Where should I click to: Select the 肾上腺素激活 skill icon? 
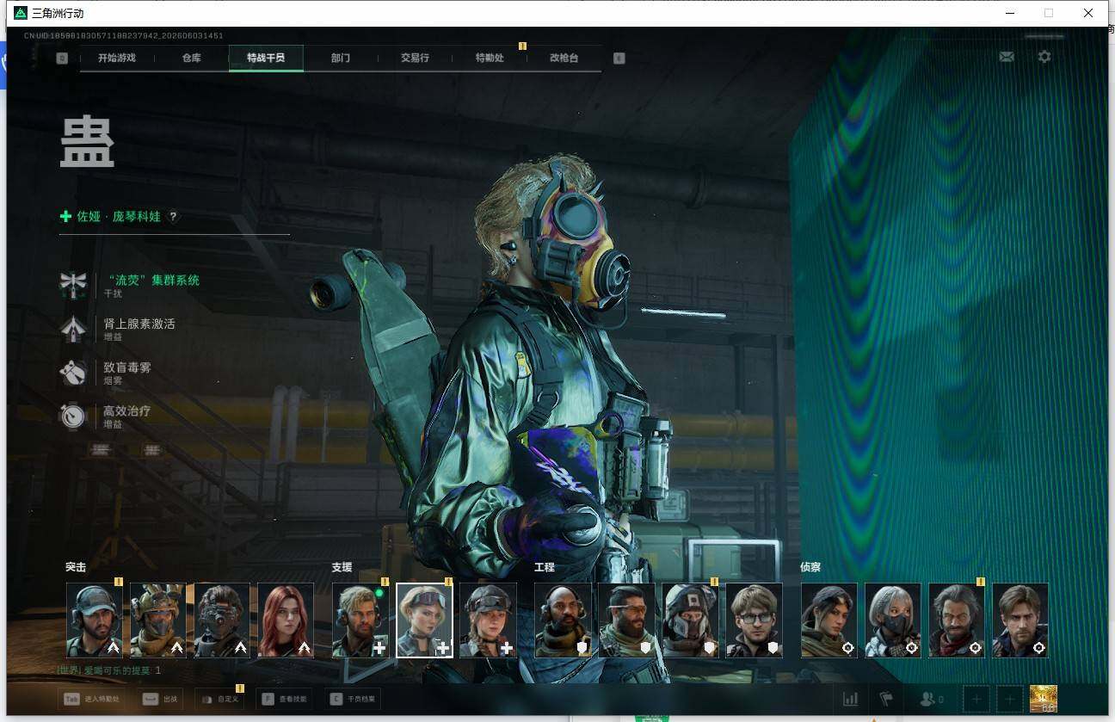73,329
